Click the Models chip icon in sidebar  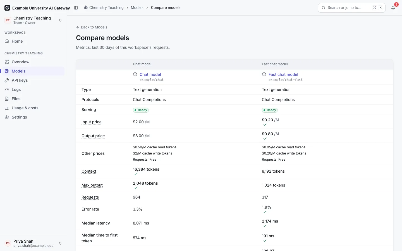(7, 71)
